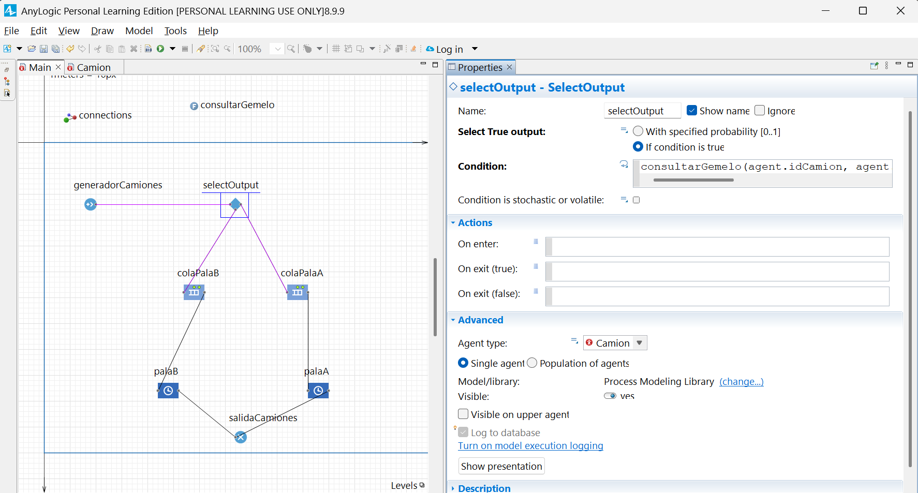This screenshot has height=493, width=918.
Task: Click the connections element icon
Action: (x=70, y=118)
